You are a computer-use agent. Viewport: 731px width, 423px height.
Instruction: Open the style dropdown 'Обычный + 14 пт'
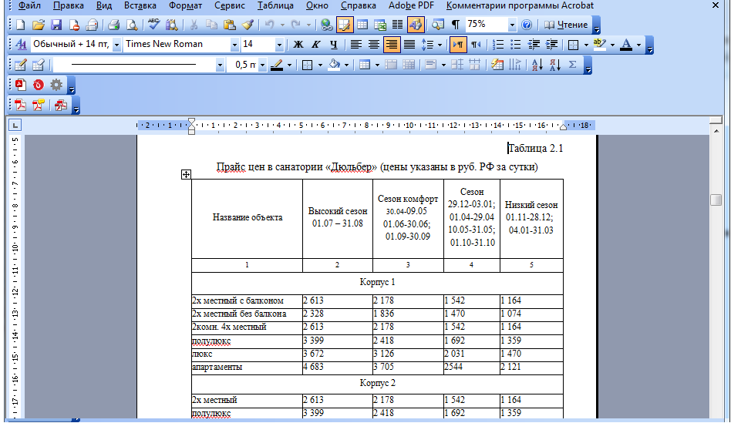[x=116, y=45]
